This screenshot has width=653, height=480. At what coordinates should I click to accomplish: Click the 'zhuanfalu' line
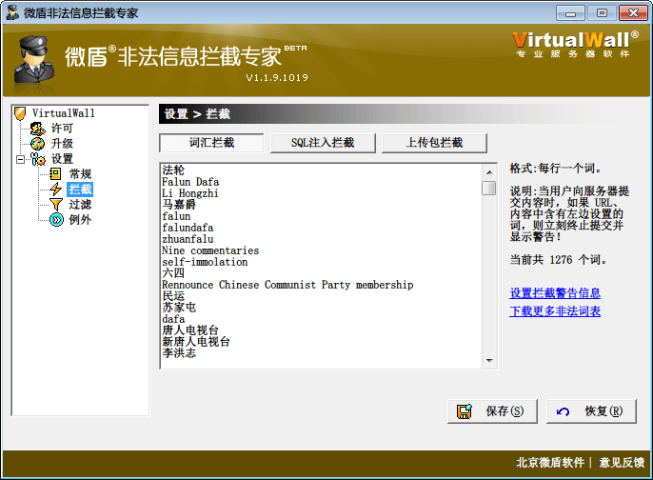coord(188,239)
